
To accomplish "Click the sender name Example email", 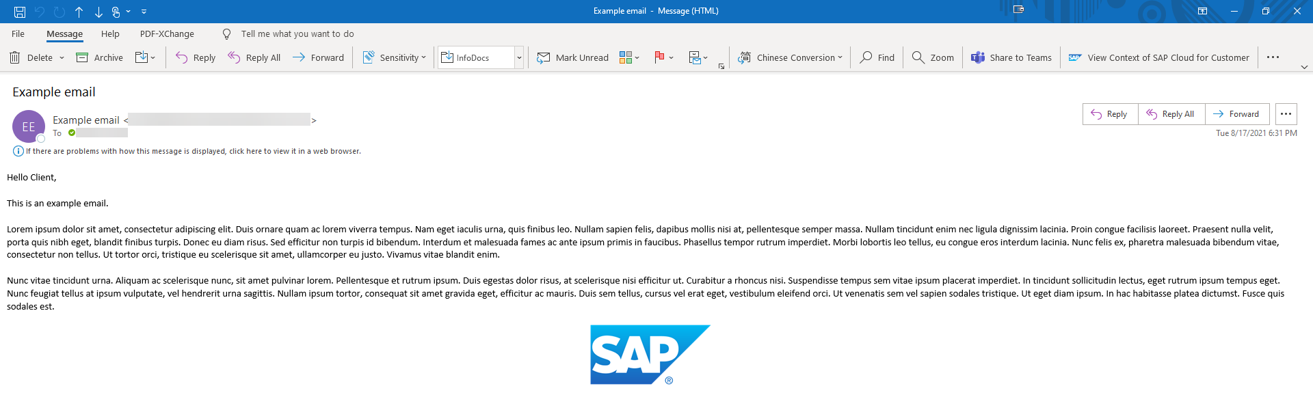I will (x=86, y=120).
